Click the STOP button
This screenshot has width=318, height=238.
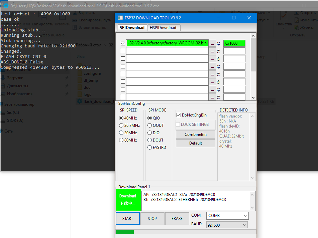click(152, 219)
